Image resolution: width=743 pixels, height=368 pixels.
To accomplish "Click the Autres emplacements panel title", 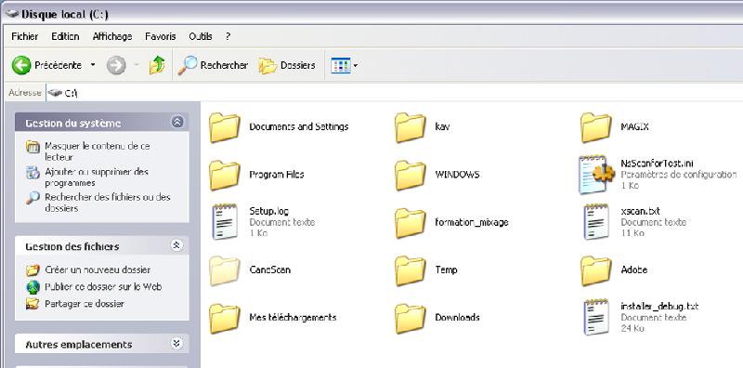I will point(79,344).
